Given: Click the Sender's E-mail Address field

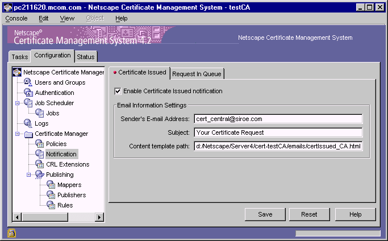Looking at the screenshot, I should click(x=278, y=119).
